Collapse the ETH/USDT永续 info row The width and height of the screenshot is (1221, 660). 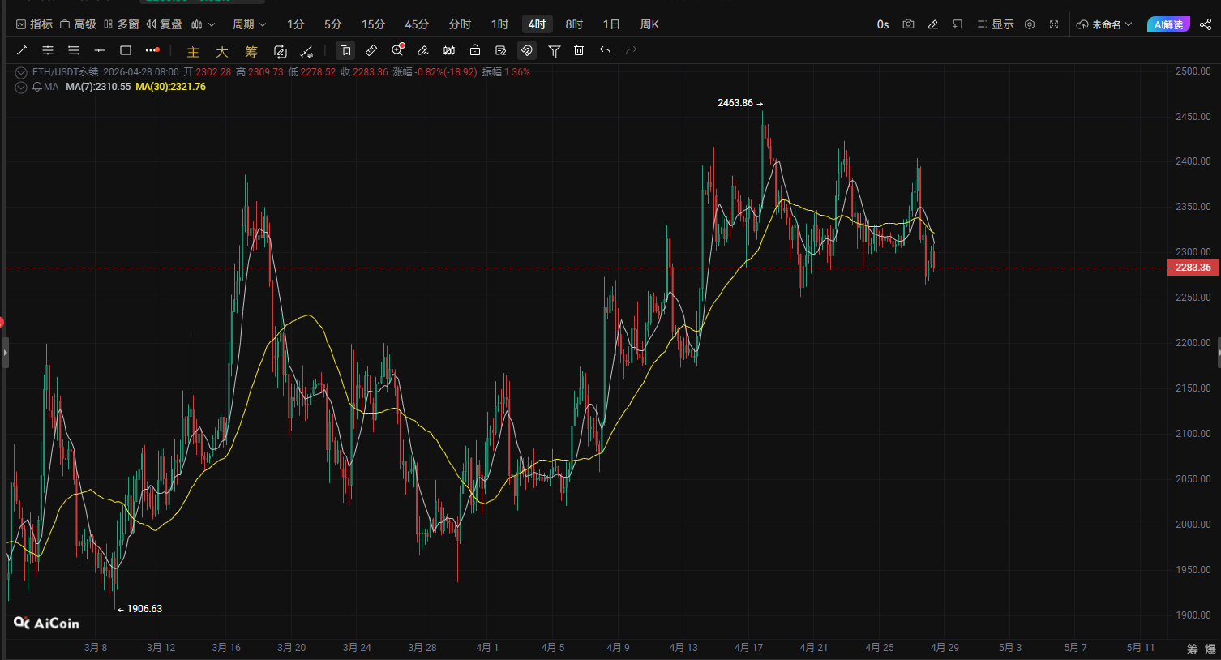21,72
